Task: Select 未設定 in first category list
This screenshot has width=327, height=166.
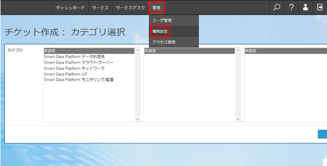Action: 89,51
